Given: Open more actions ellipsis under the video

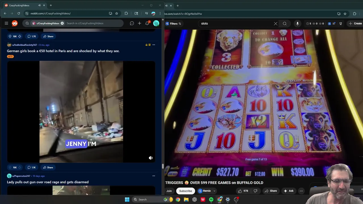Looking at the screenshot, I should 301,191.
